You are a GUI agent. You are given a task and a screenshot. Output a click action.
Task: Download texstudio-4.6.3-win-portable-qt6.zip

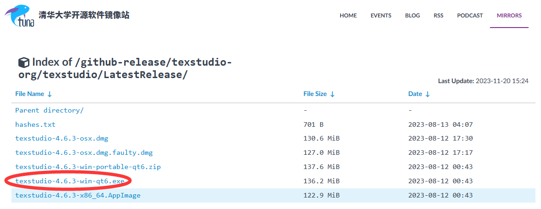pyautogui.click(x=88, y=167)
